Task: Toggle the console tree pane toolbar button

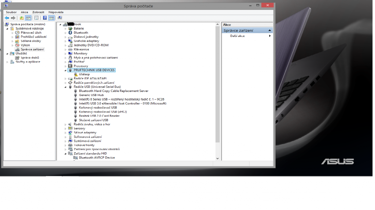Action: [28, 18]
